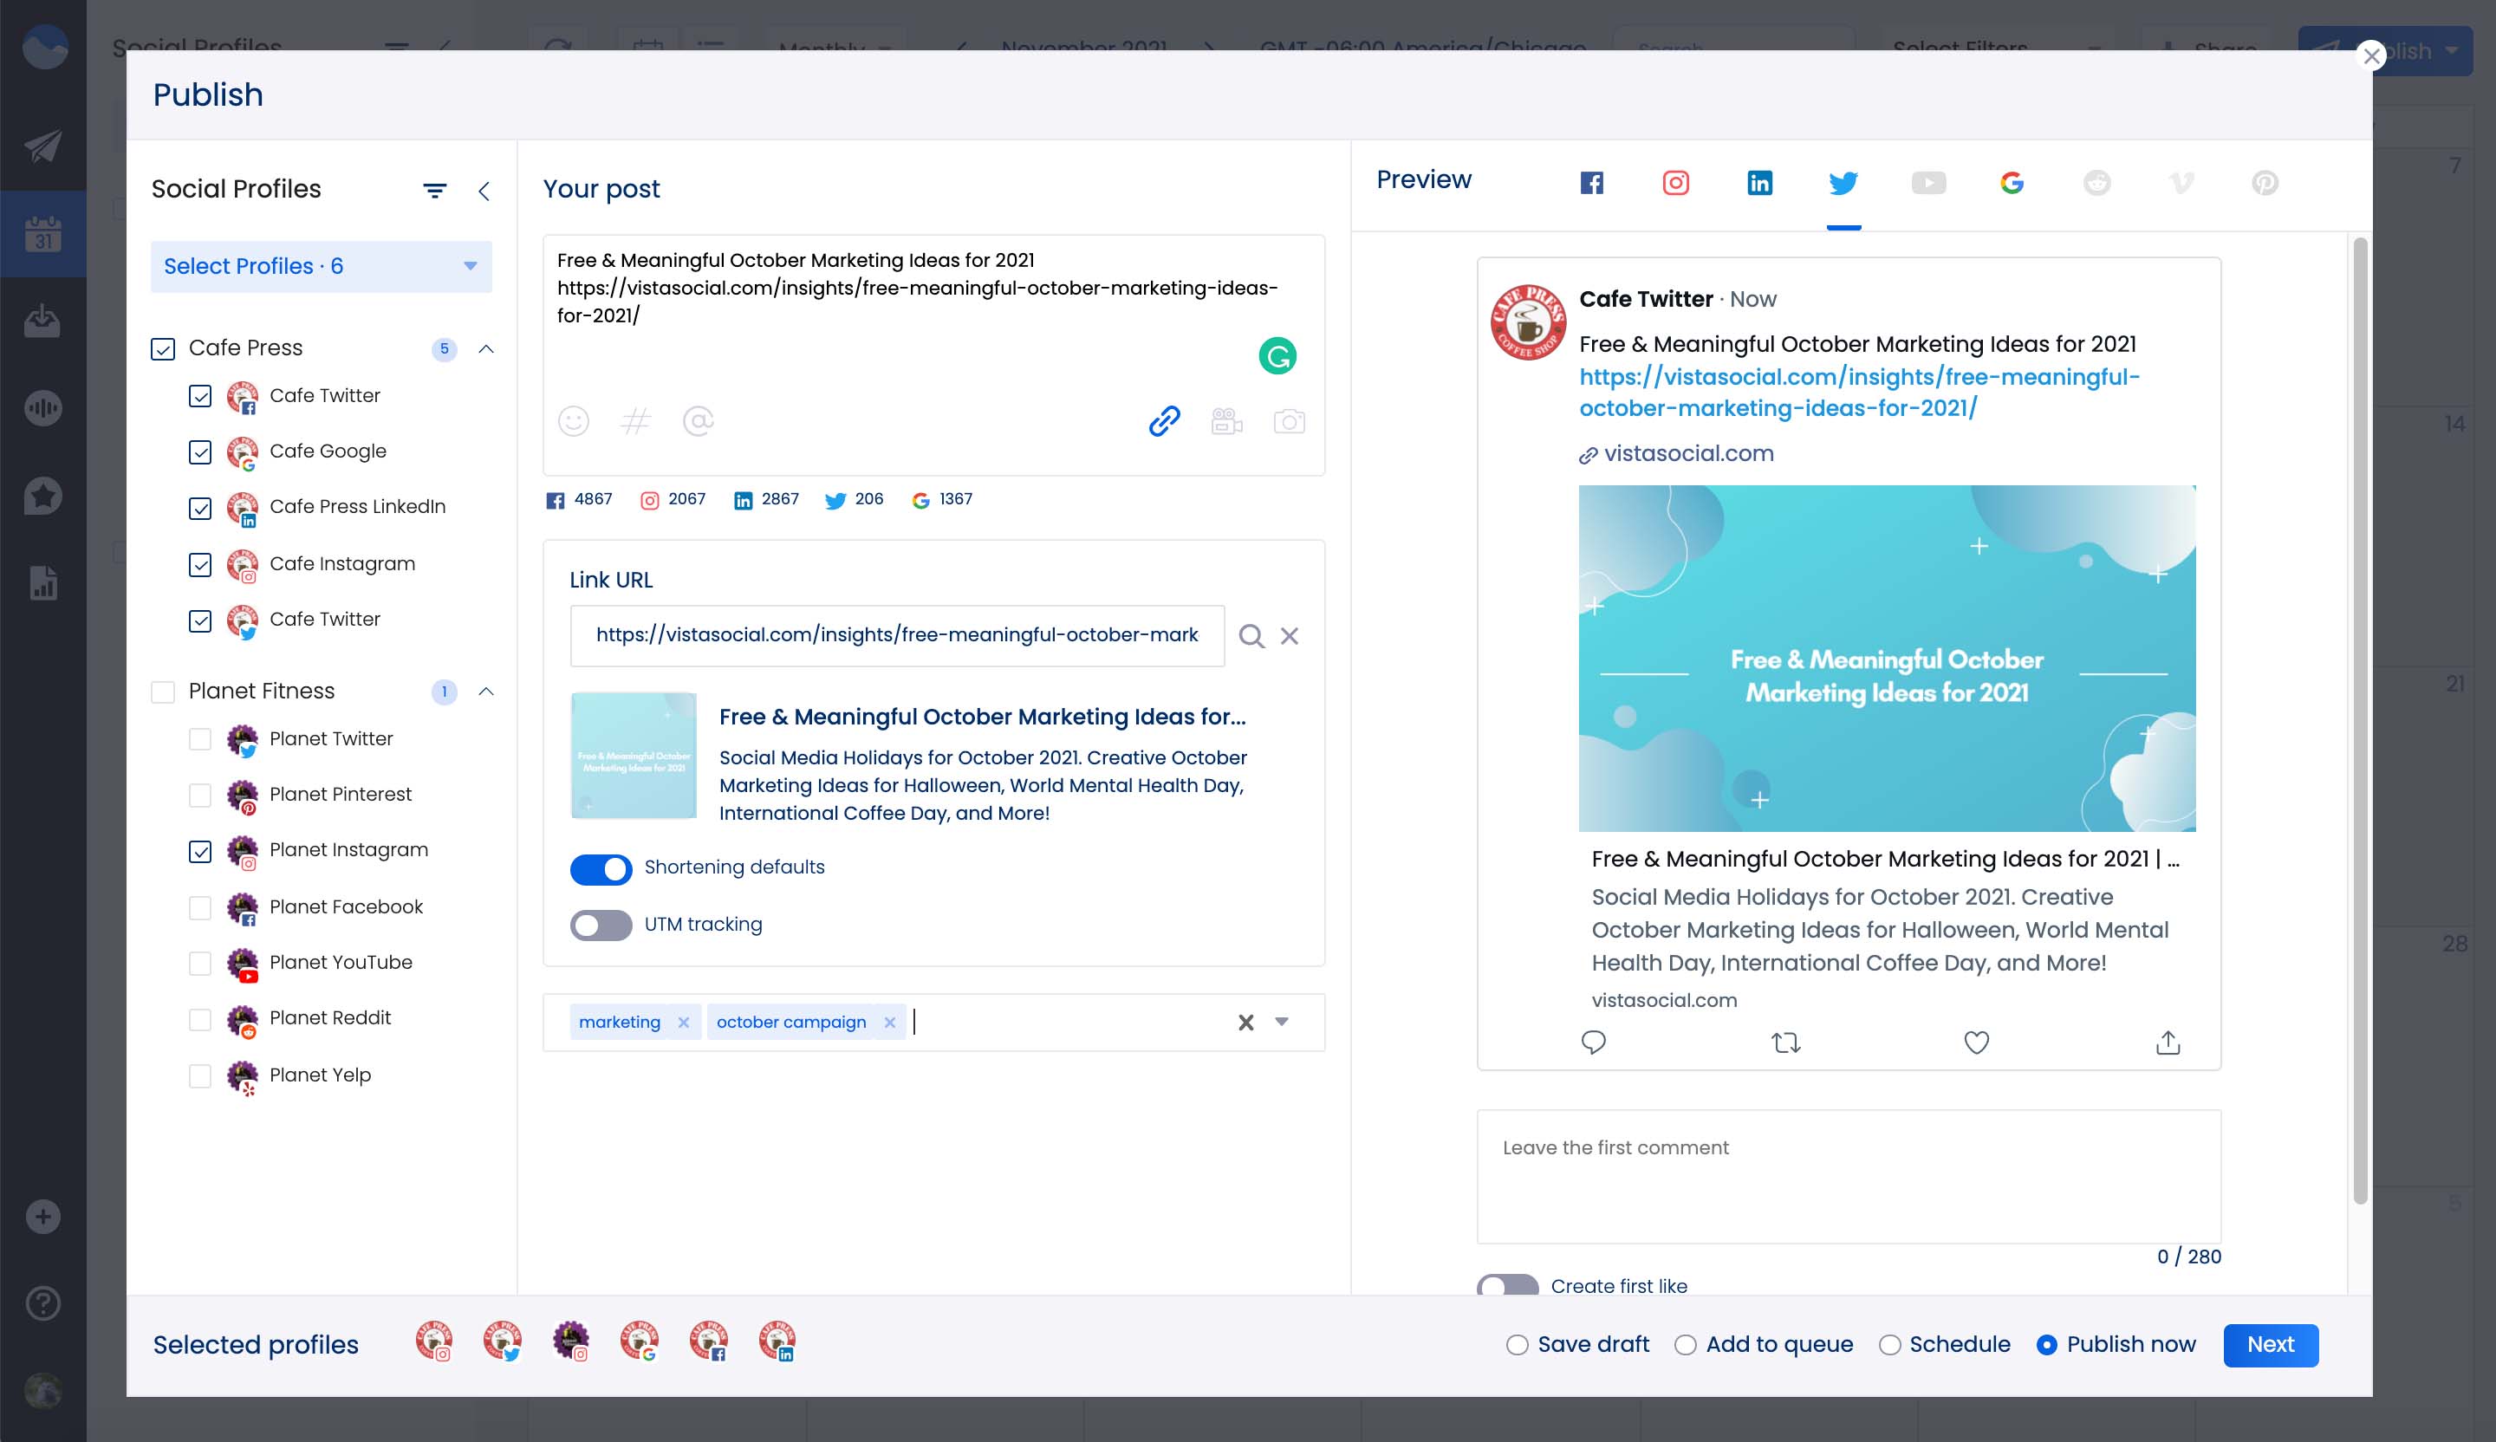2496x1442 pixels.
Task: Click the hashtag icon in post editor
Action: click(x=635, y=422)
